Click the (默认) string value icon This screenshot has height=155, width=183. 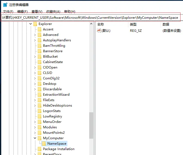[99, 30]
